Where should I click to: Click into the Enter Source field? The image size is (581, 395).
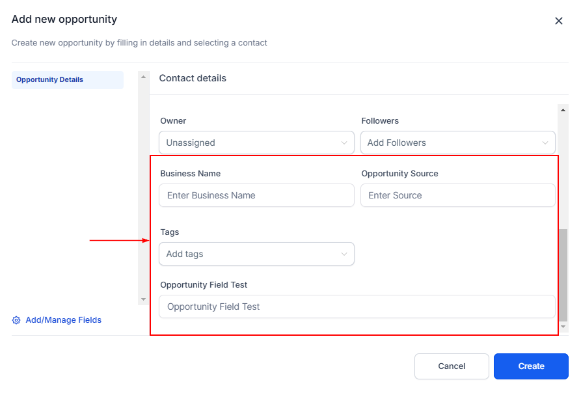(x=458, y=195)
